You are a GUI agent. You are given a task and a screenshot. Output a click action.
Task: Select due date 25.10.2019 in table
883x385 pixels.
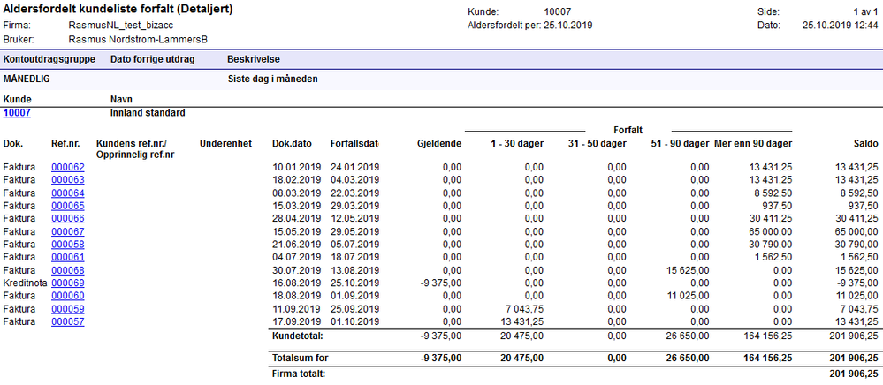pyautogui.click(x=354, y=283)
